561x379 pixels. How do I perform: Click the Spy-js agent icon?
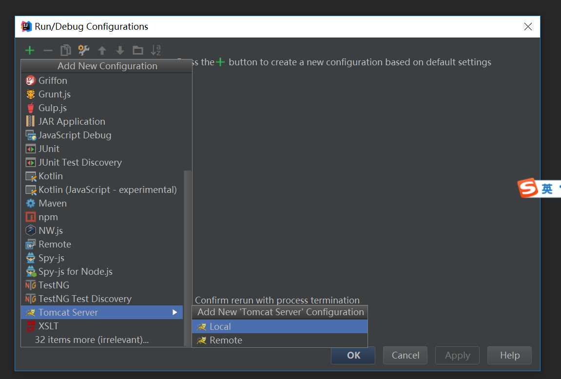(30, 258)
